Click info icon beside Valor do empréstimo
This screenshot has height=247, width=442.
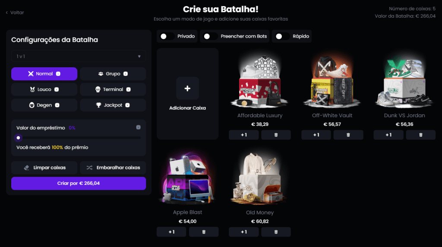point(139,127)
